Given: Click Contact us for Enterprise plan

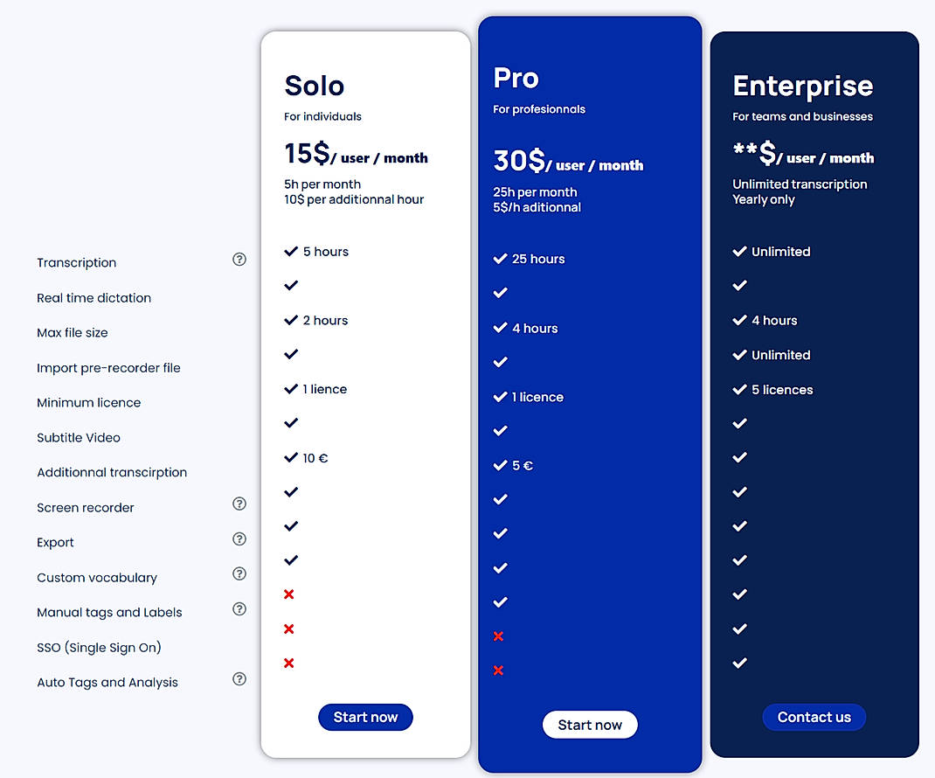Looking at the screenshot, I should point(814,717).
